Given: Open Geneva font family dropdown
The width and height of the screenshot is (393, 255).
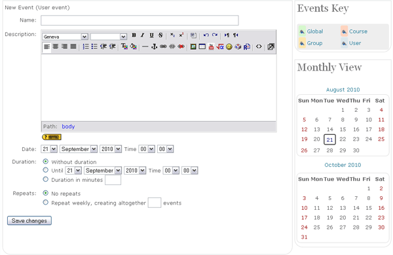Looking at the screenshot, I should 65,37.
